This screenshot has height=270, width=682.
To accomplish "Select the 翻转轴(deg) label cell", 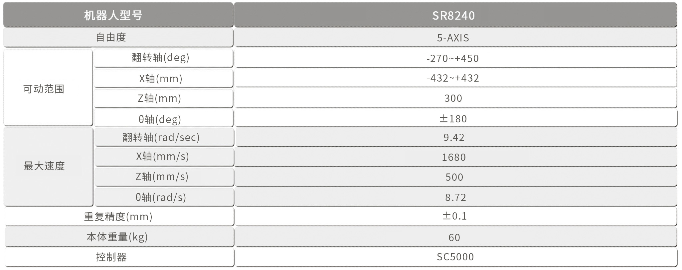I will tap(161, 58).
